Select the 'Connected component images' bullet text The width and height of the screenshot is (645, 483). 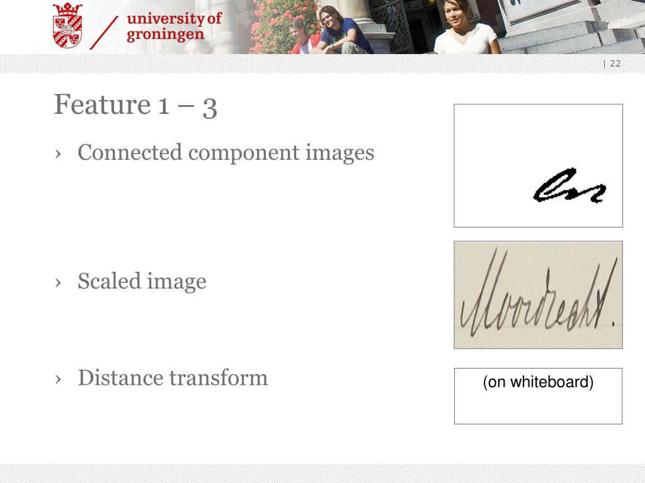(226, 153)
